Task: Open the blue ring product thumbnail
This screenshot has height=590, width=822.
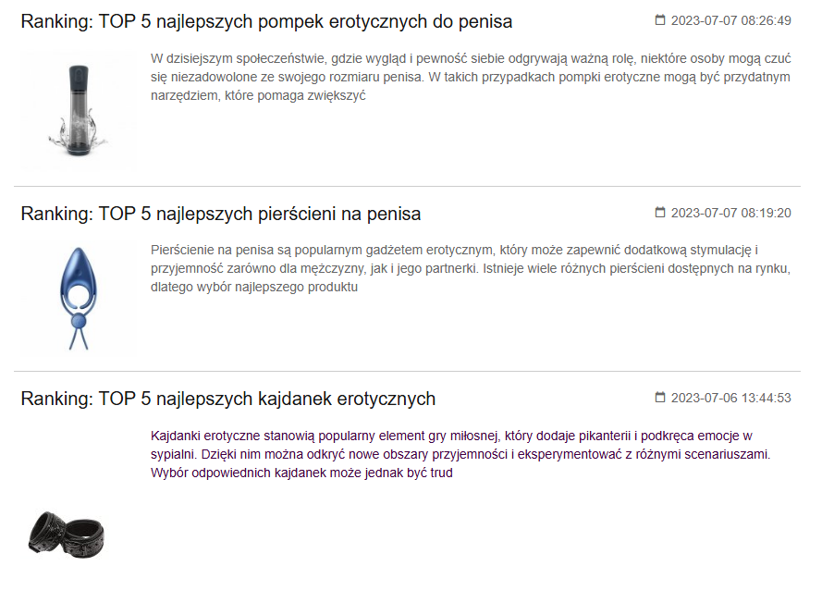Action: [x=77, y=298]
